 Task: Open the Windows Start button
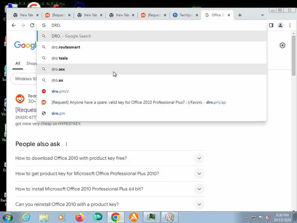pyautogui.click(x=8, y=217)
